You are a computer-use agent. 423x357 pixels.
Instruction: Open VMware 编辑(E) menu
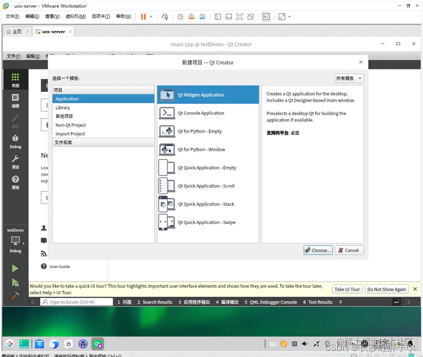(x=32, y=17)
